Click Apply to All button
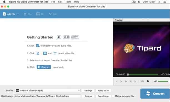 (x=103, y=91)
